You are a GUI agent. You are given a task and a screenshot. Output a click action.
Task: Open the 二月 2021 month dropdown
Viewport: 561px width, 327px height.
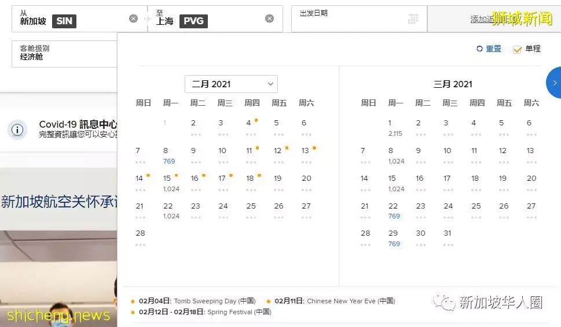click(x=231, y=84)
